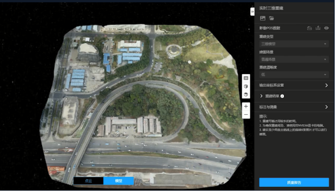Click the 质量报告 button
This screenshot has height=191, width=335.
pyautogui.click(x=294, y=182)
